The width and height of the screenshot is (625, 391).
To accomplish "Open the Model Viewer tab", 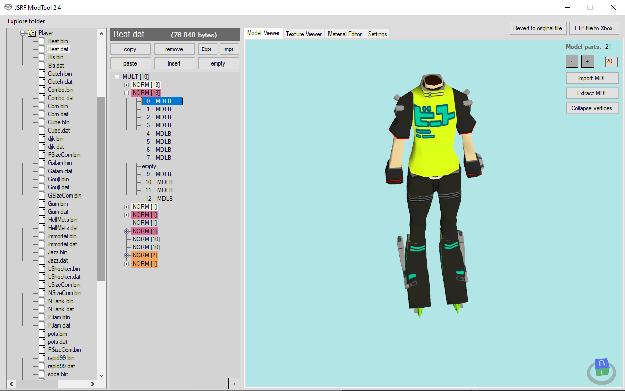I will 263,33.
